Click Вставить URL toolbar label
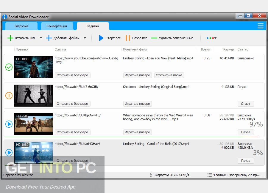 (25, 38)
